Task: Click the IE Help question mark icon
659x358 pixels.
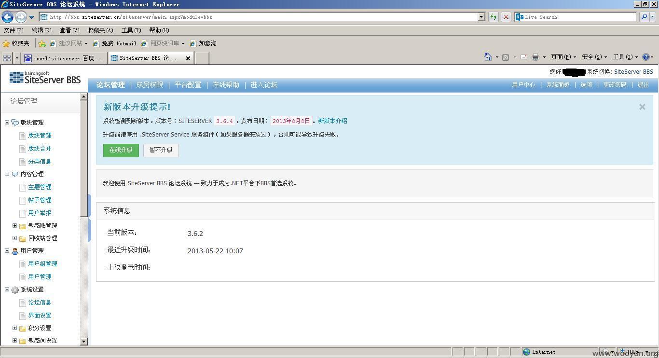Action: [645, 57]
